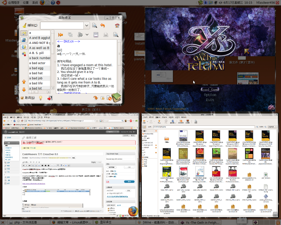Click the broom Clear button in StarDict
The width and height of the screenshot is (281, 225).
coord(30,25)
